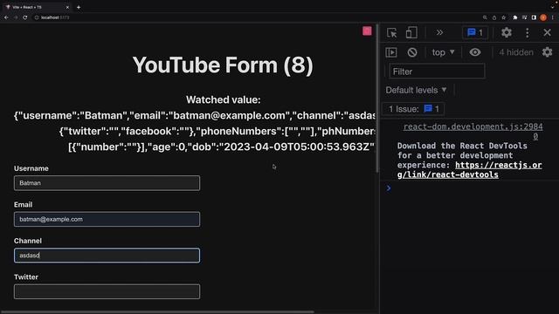Screen dimensions: 559x314
Task: Focus the Twitter input field
Action: point(107,291)
